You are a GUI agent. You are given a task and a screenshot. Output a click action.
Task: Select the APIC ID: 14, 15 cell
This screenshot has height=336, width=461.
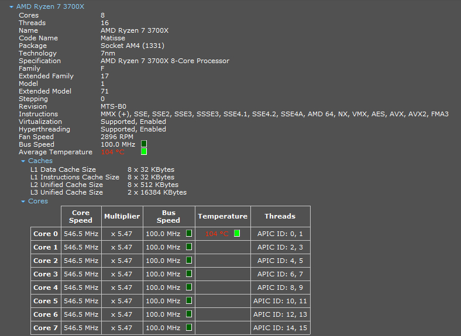tap(280, 328)
